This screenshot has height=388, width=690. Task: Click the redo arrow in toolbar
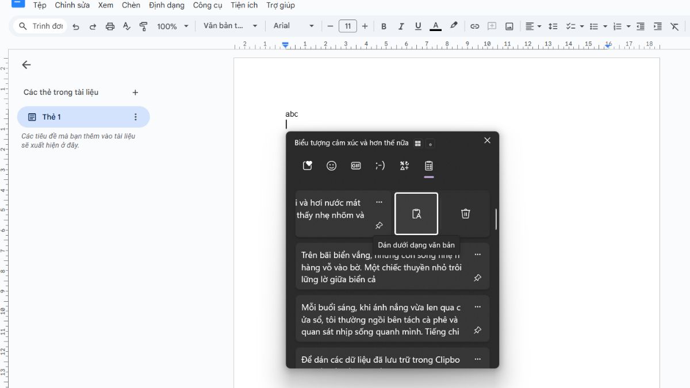pyautogui.click(x=93, y=26)
